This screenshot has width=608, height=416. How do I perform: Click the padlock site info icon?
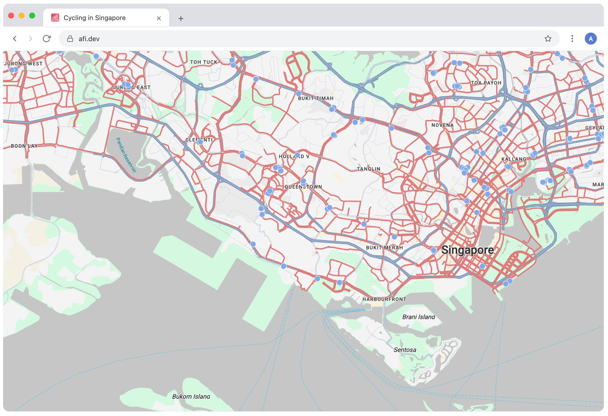(x=70, y=39)
